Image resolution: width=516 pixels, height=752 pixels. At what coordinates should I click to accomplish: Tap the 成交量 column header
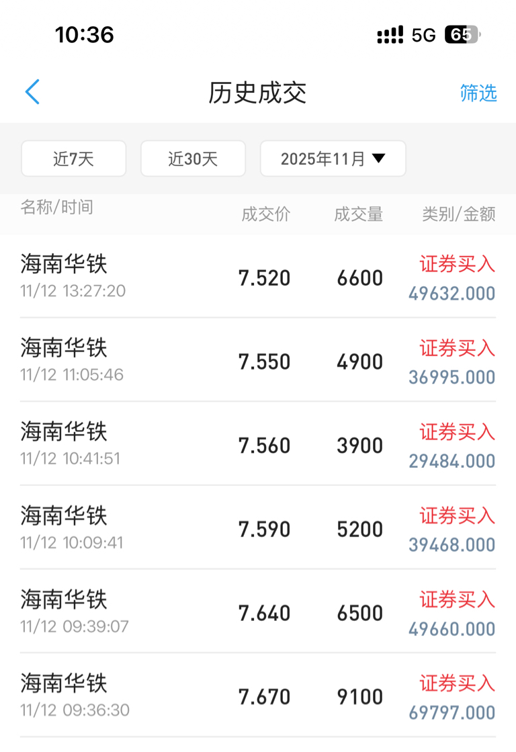coord(359,214)
